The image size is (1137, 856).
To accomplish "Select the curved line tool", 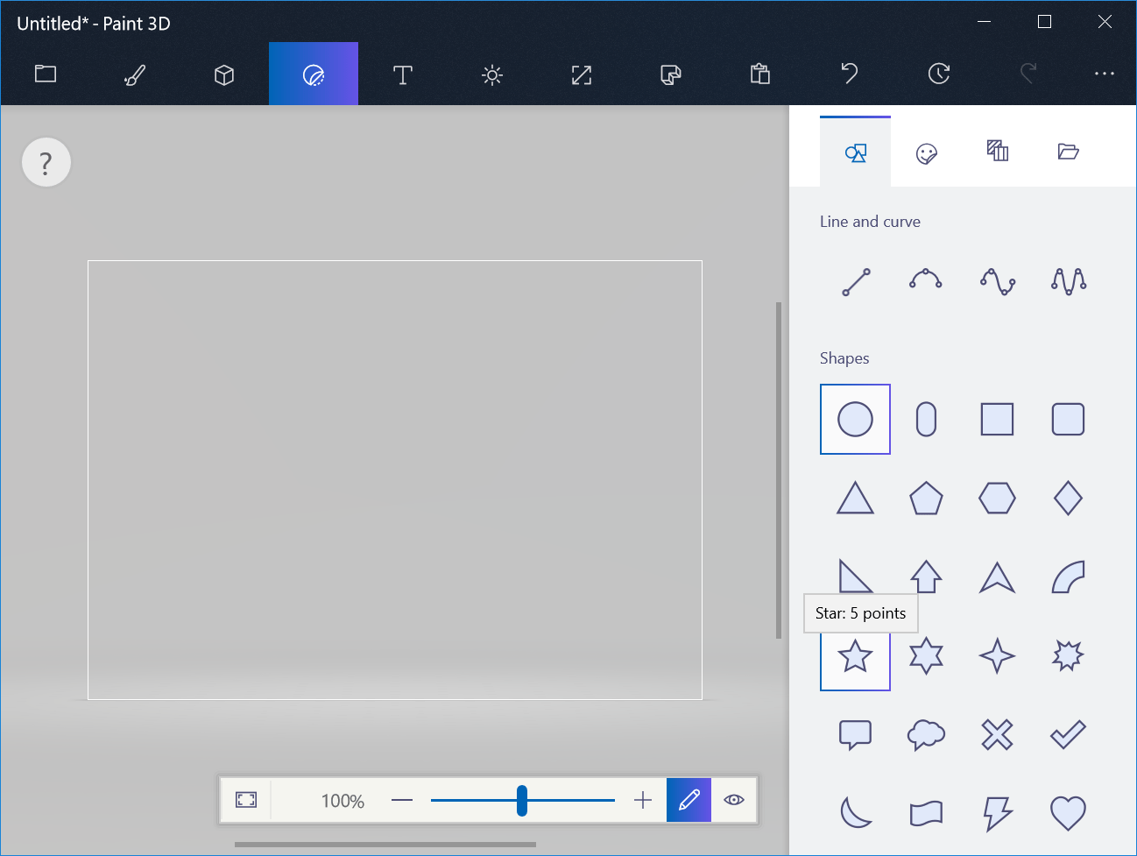I will (x=926, y=281).
